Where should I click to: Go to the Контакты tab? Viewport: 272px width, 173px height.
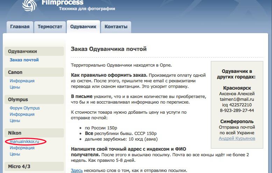pyautogui.click(x=116, y=27)
